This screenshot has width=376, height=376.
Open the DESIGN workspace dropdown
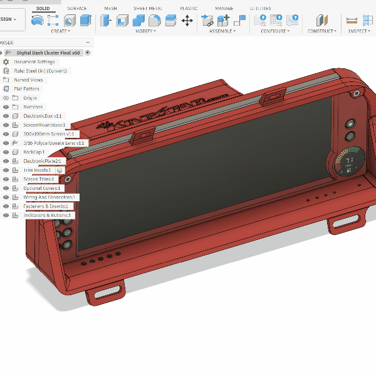pos(12,19)
